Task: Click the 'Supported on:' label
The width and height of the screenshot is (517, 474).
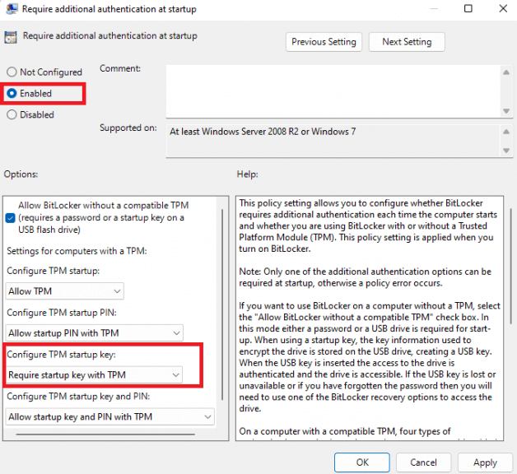Action: pyautogui.click(x=128, y=128)
